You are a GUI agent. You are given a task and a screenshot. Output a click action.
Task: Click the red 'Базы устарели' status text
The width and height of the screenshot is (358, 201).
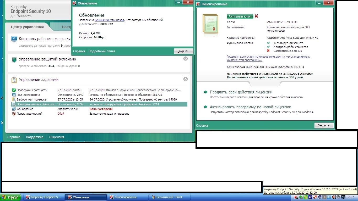pos(101,109)
